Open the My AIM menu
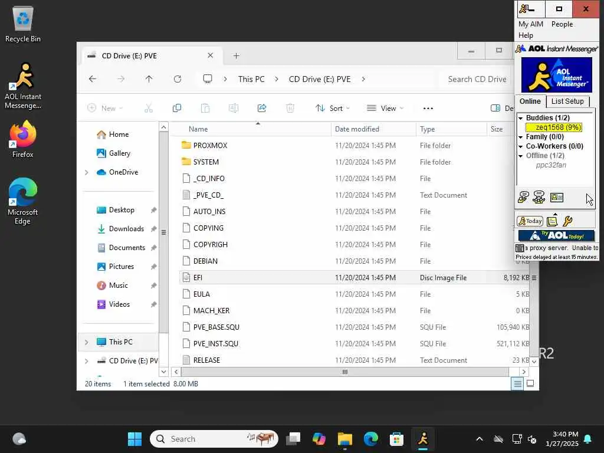The image size is (604, 453). (530, 24)
